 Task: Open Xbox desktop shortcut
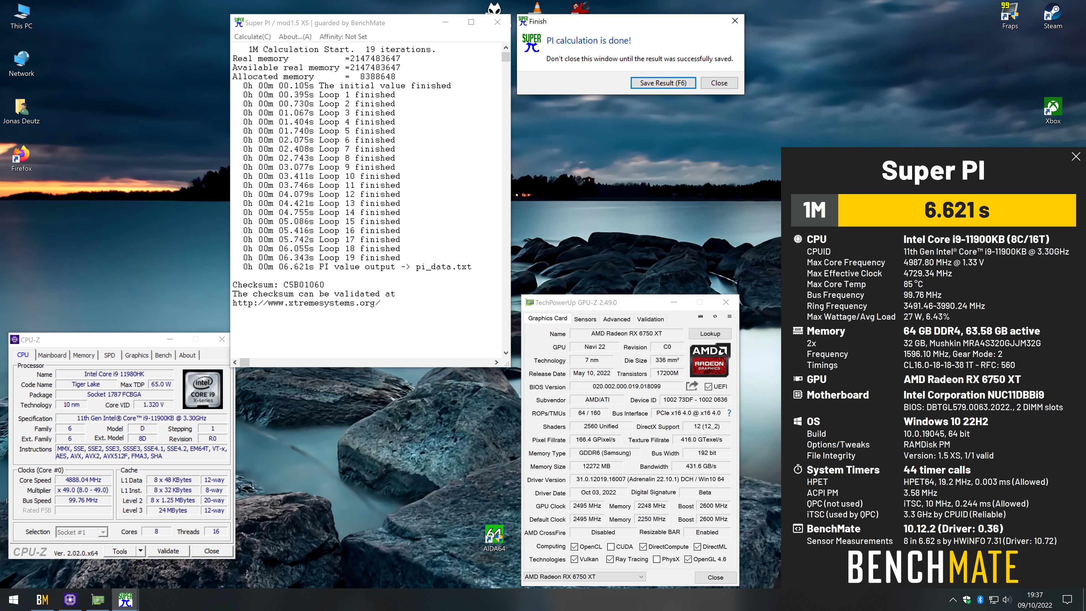1053,111
